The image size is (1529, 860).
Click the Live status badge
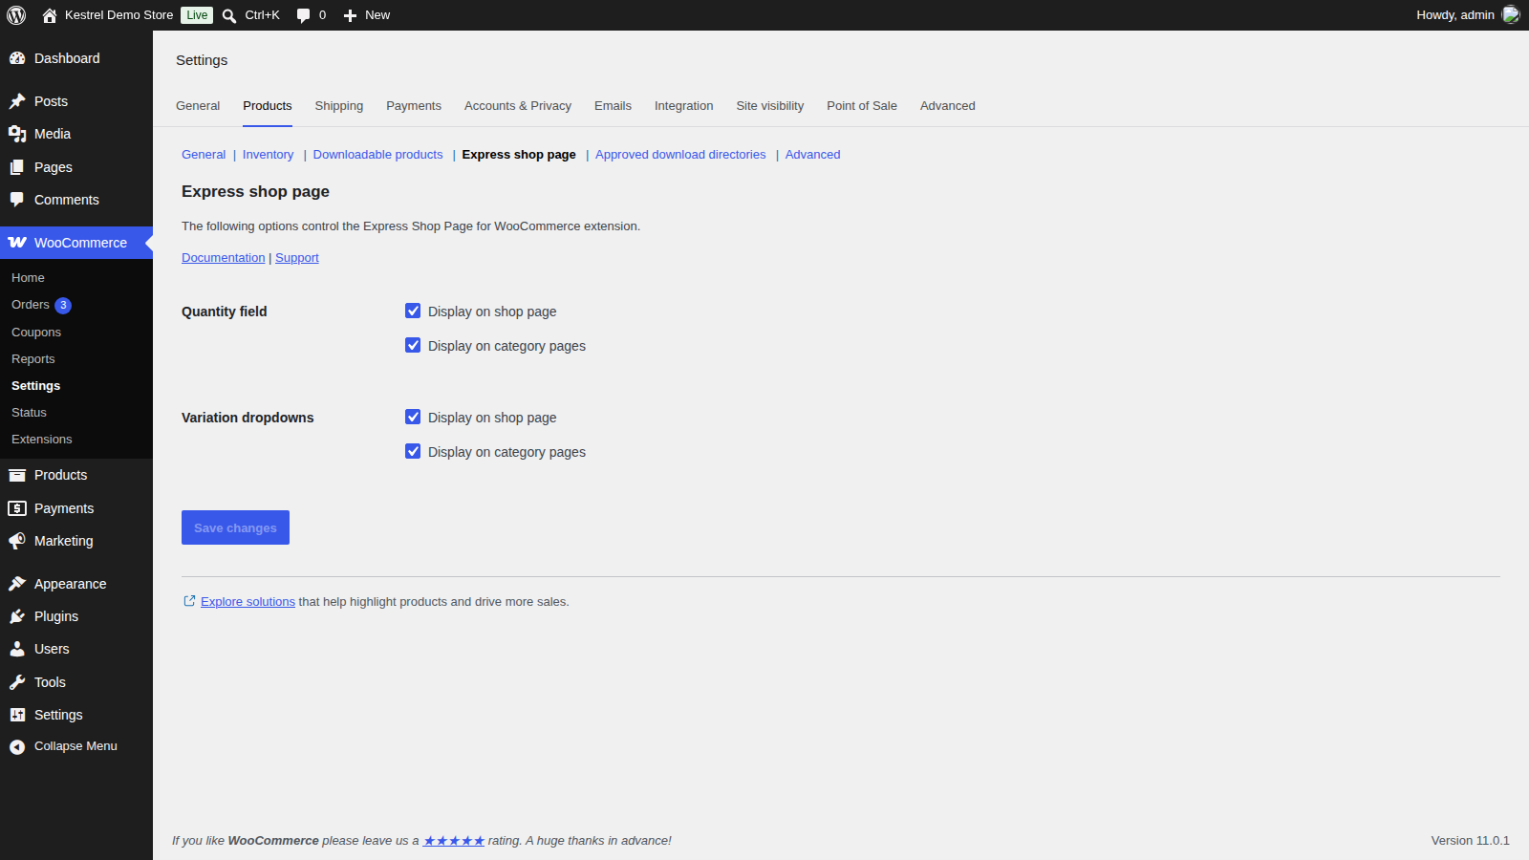[x=197, y=15]
